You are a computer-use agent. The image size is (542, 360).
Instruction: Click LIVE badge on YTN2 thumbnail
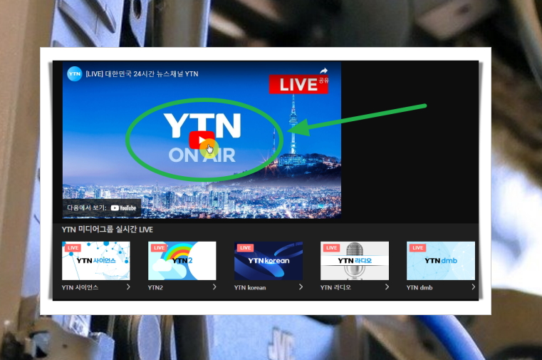point(159,247)
